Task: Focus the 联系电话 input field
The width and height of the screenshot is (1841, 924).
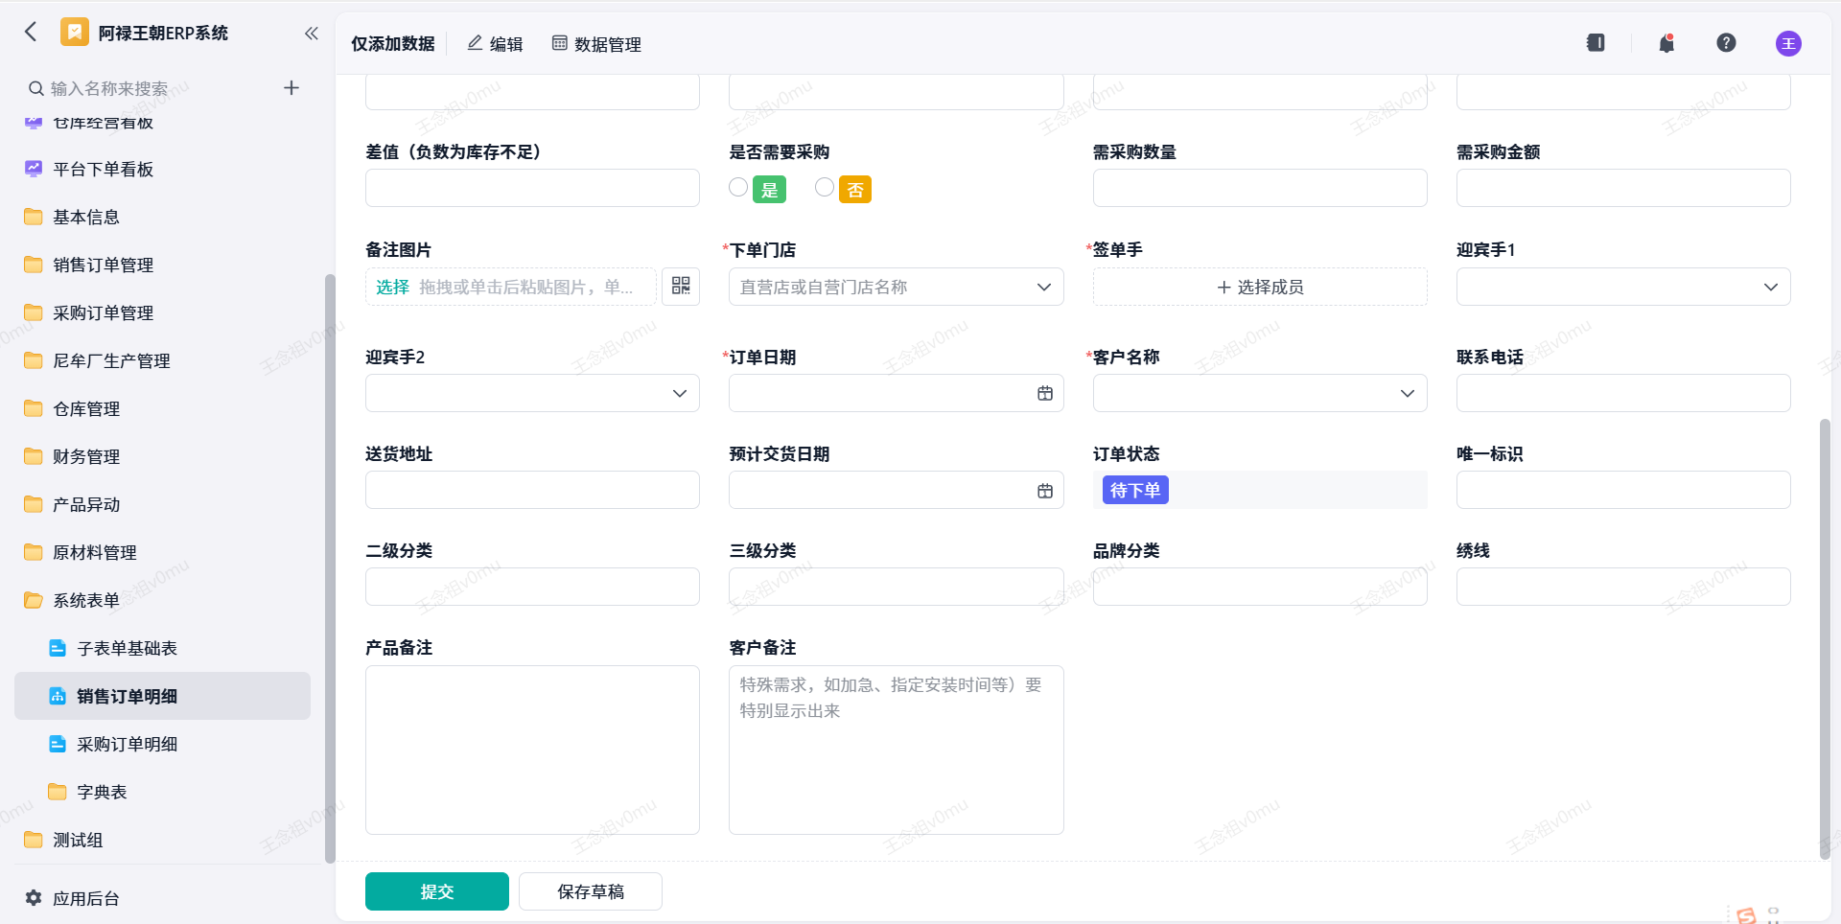Action: coord(1623,393)
